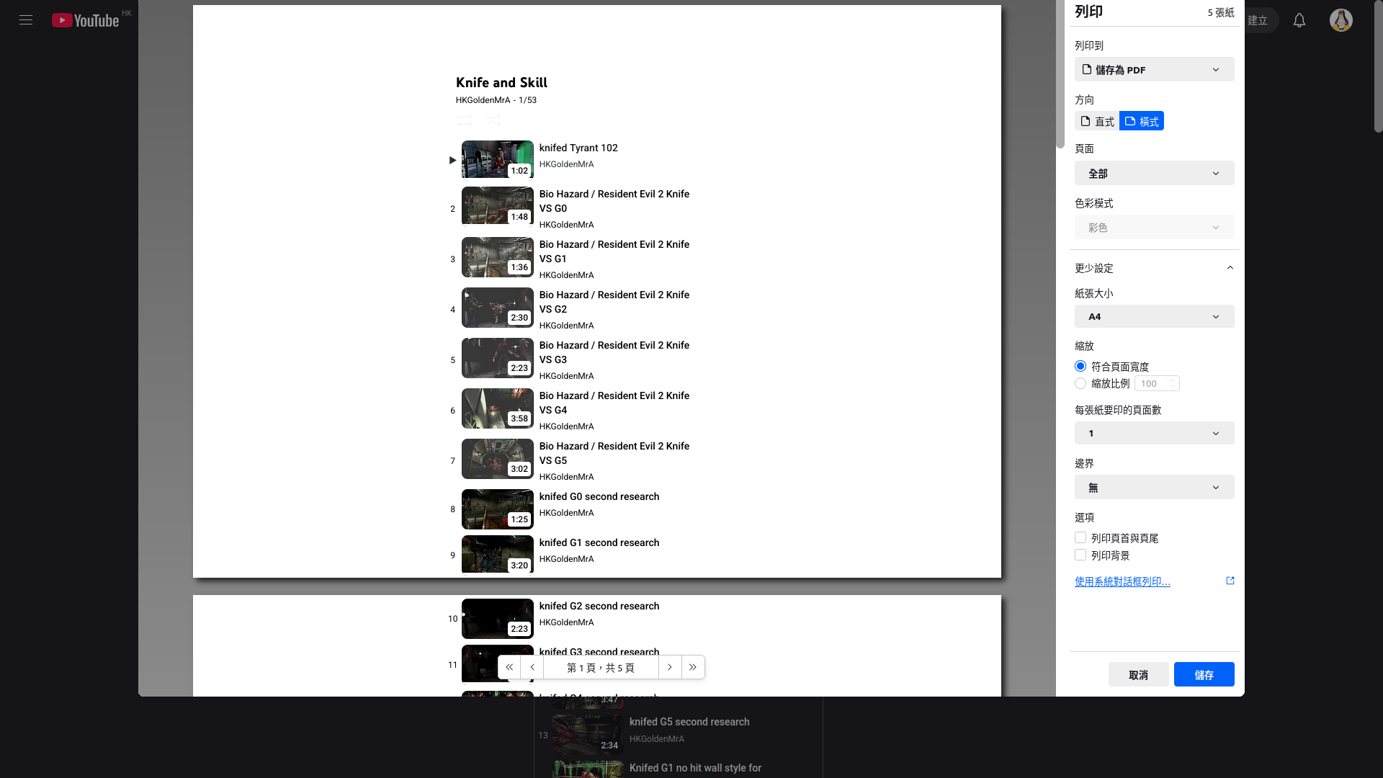The height and width of the screenshot is (778, 1383).
Task: Collapse the 更少設定 section
Action: click(1155, 268)
